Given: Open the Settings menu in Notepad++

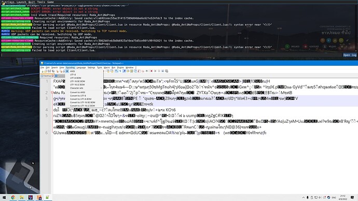Looking at the screenshot, I should (91, 68).
